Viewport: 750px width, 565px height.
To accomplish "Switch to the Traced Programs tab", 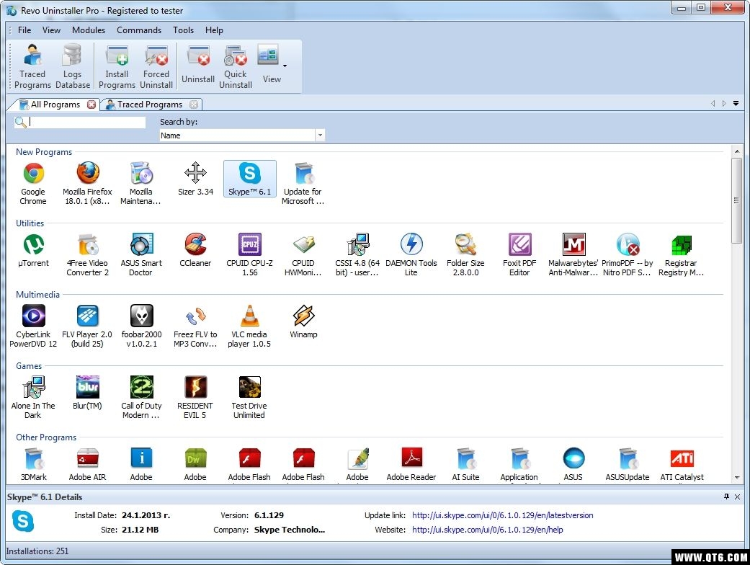I will (x=150, y=104).
